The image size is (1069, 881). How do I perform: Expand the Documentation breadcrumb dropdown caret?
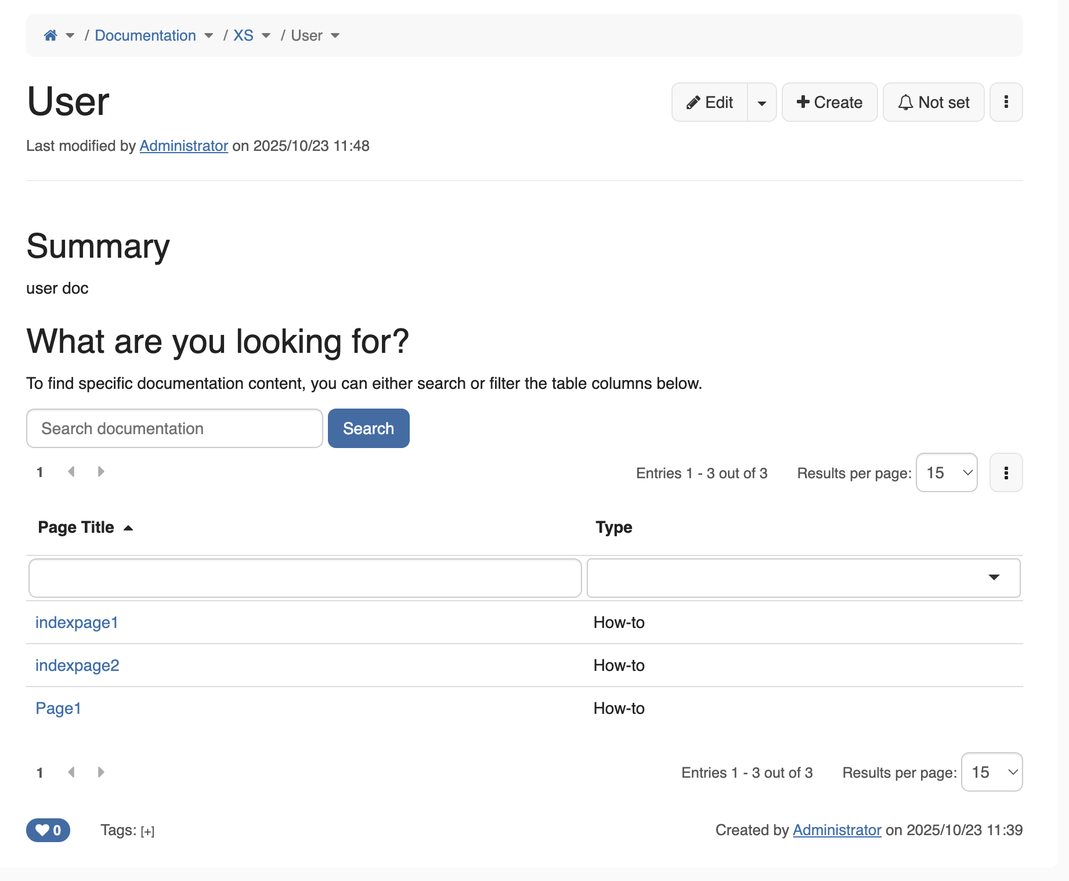coord(209,36)
